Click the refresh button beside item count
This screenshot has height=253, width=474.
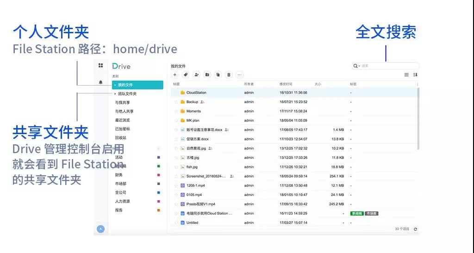(x=415, y=229)
